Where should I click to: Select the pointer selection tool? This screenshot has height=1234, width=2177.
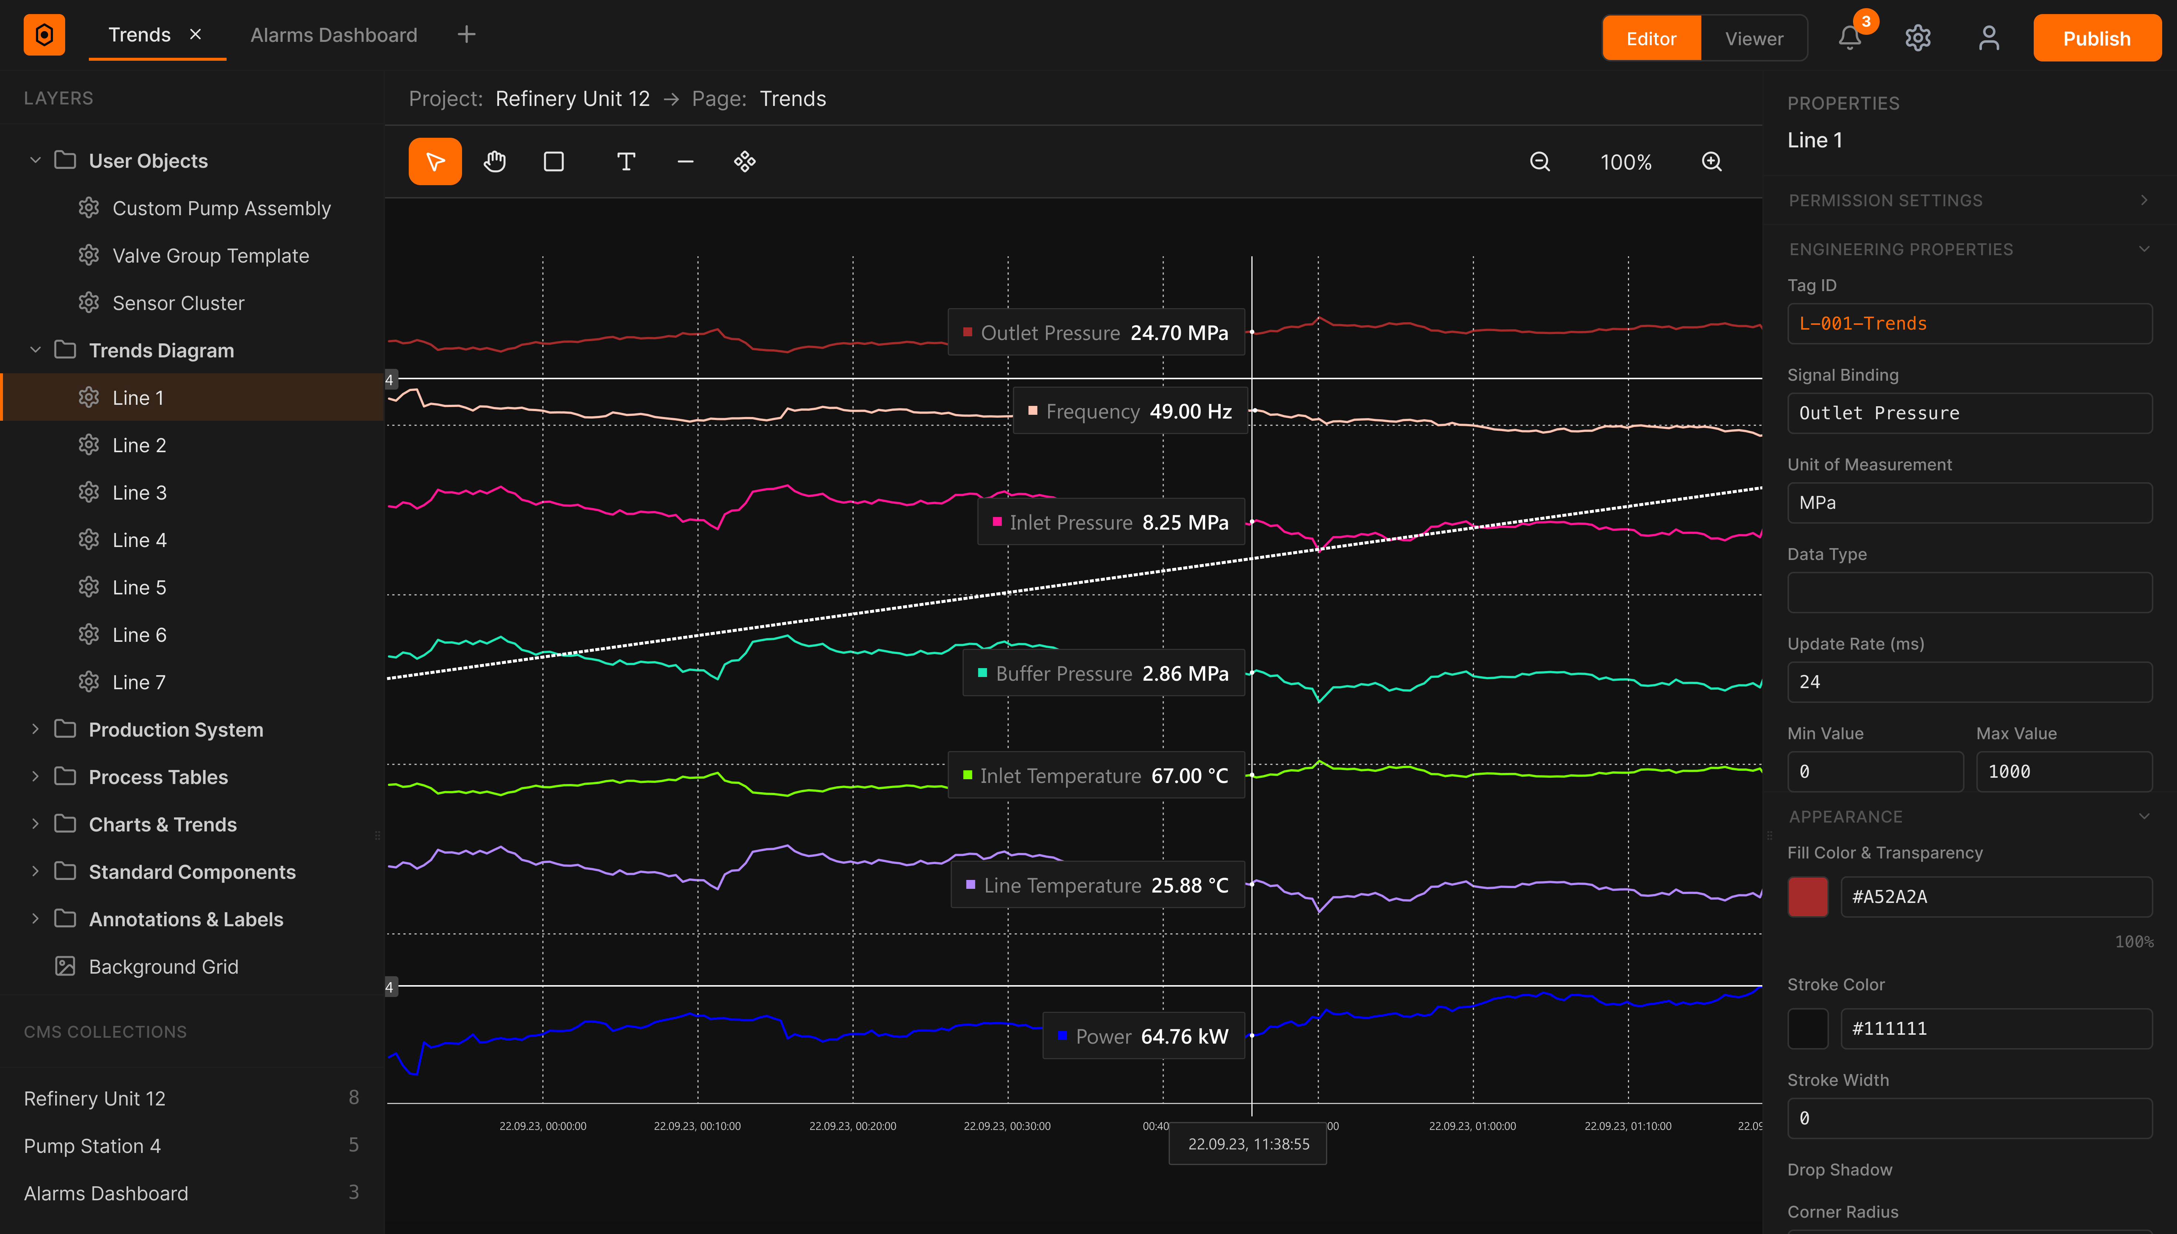tap(435, 161)
